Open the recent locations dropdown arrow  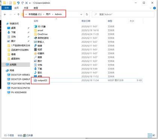pos(15,14)
